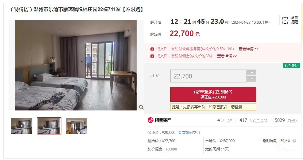
Task: Click the help question mark beside 延时周期
Action: (294, 141)
